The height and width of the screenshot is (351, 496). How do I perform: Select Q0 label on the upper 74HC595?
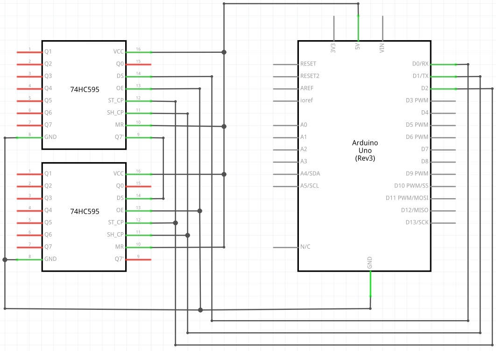coord(120,64)
